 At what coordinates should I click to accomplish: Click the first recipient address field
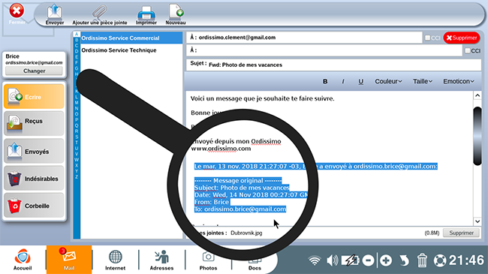(x=304, y=38)
